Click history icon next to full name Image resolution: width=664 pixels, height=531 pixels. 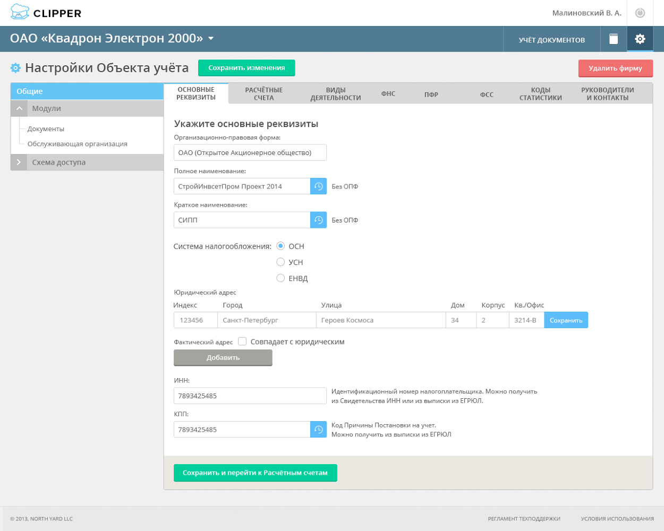318,186
